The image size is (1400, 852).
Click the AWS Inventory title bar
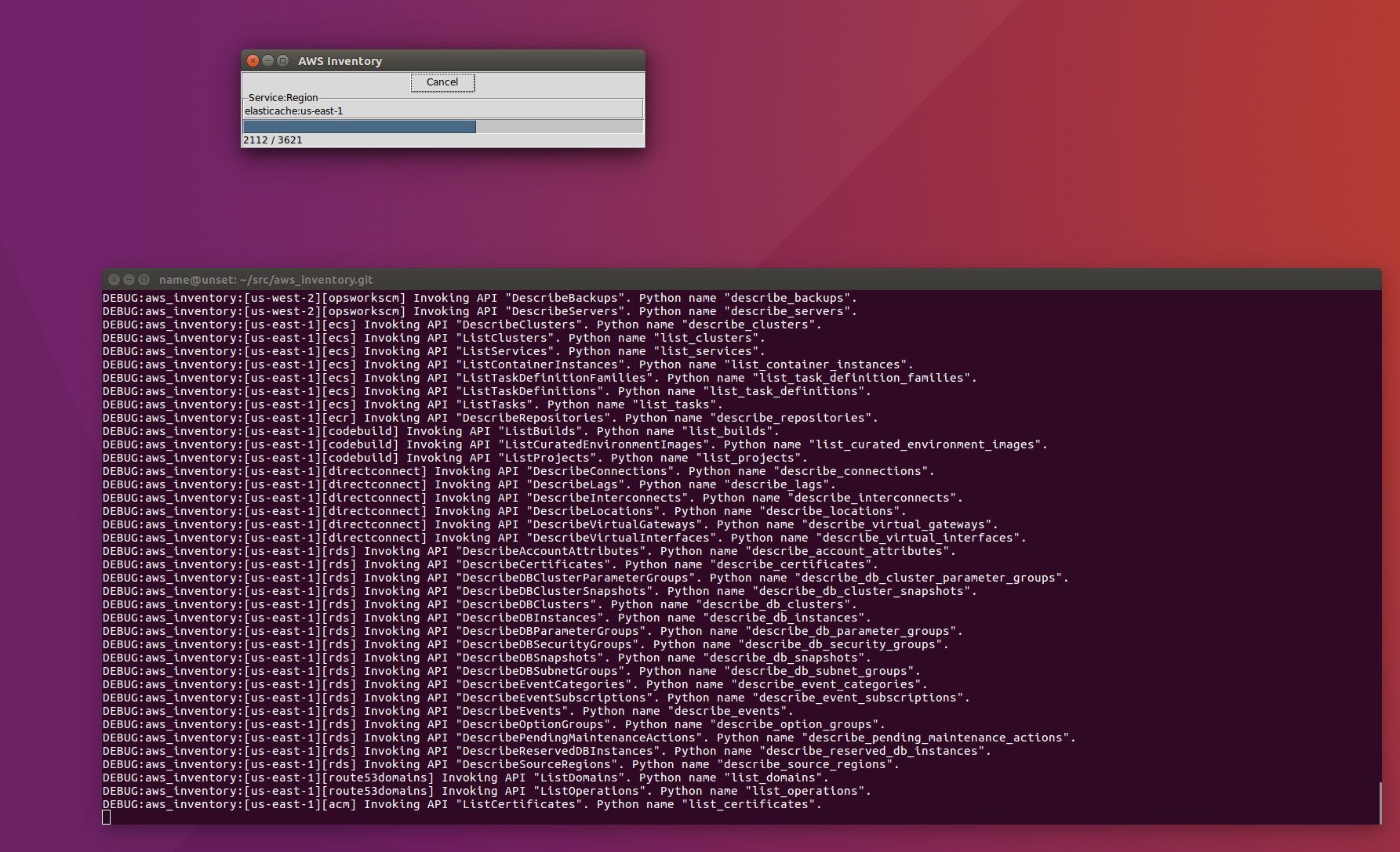pos(443,60)
